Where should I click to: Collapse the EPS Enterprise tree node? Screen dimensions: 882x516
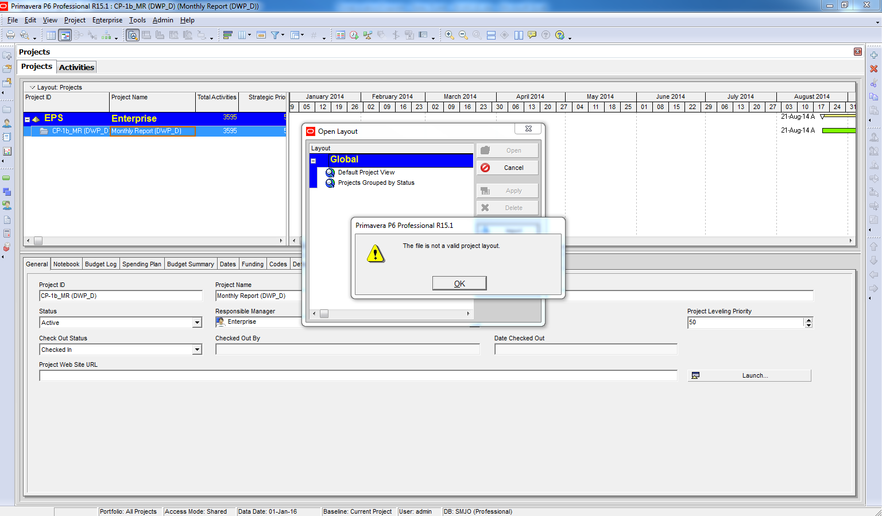27,119
